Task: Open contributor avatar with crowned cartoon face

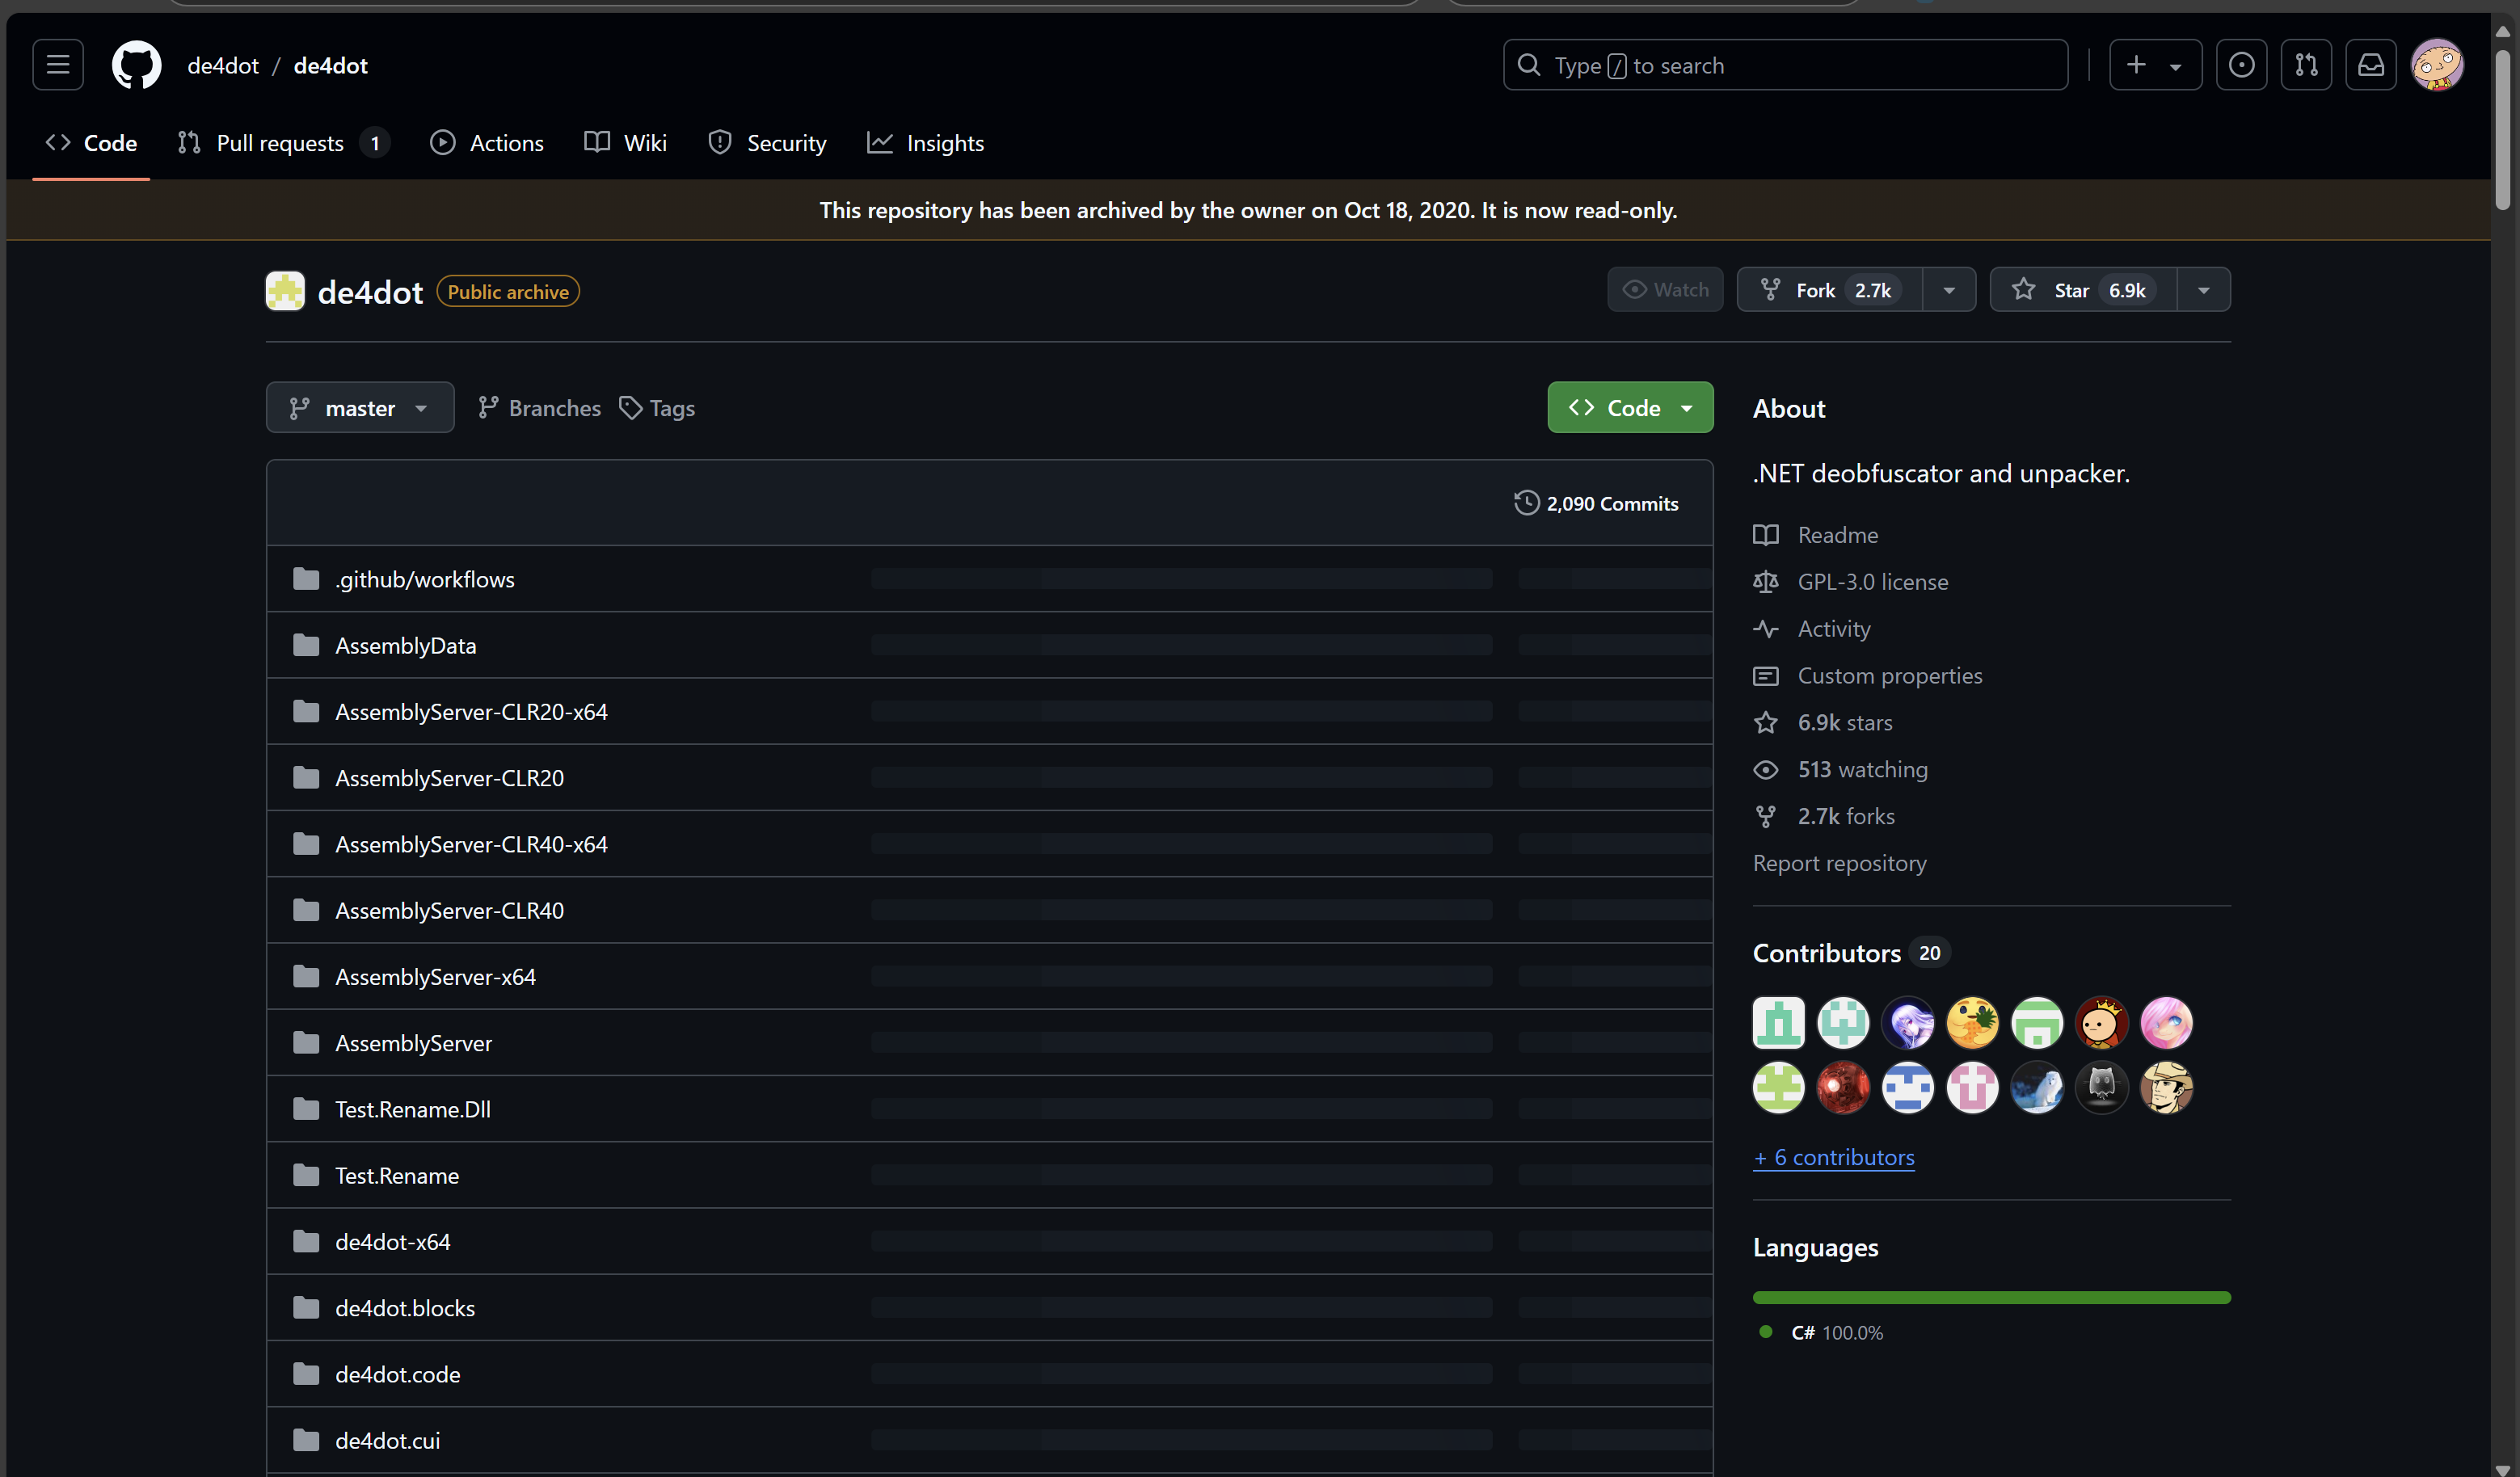Action: pos(2101,1022)
